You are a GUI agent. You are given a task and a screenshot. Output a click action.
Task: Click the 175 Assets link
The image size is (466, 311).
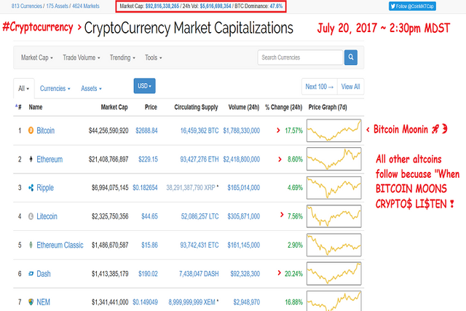[x=57, y=6]
